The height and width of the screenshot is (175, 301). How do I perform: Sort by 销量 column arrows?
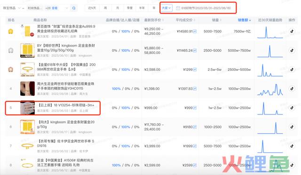[x=221, y=20]
